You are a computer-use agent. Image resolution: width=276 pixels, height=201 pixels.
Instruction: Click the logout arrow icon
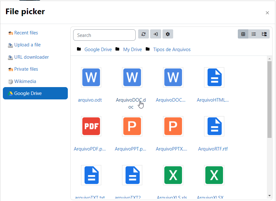tap(156, 34)
